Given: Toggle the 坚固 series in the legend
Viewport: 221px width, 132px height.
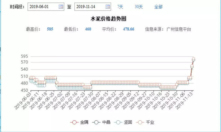Looking at the screenshot, I should 123,122.
